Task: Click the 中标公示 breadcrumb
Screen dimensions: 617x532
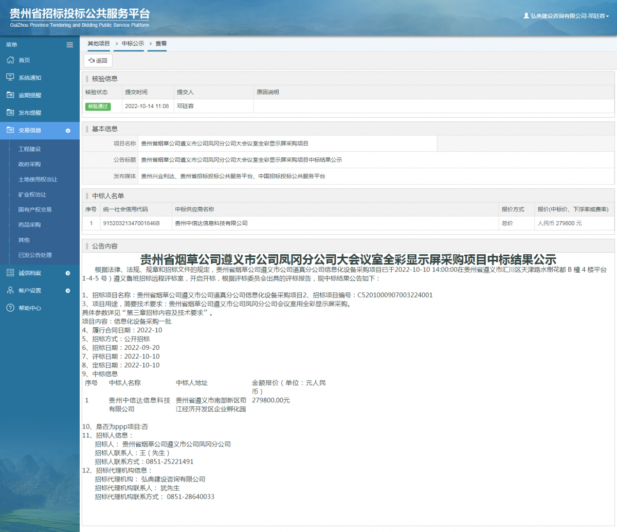Action: tap(133, 44)
